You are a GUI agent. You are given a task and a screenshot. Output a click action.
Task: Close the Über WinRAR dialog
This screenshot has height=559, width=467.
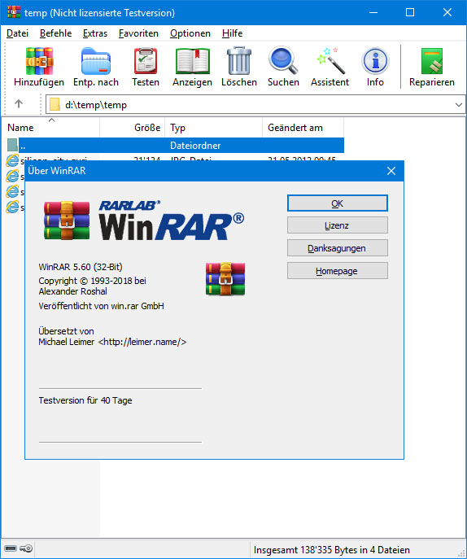coord(391,171)
